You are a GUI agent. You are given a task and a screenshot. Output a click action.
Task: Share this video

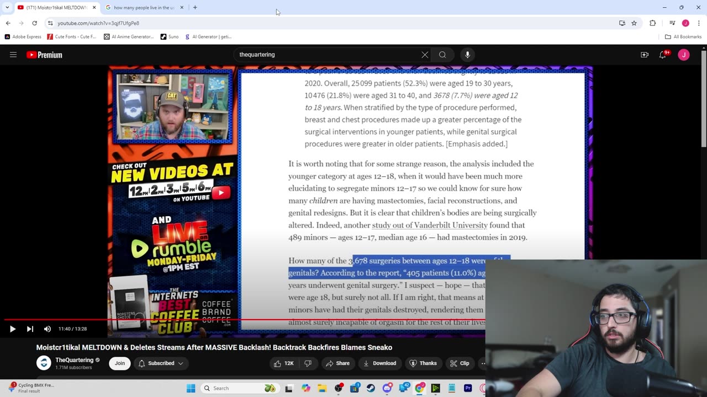pyautogui.click(x=337, y=363)
